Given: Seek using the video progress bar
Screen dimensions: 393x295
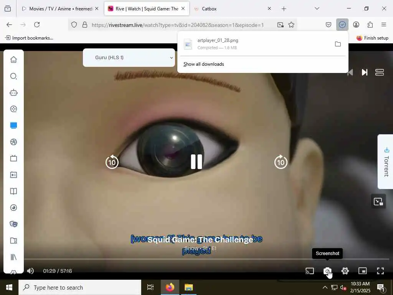Looking at the screenshot, I should pyautogui.click(x=206, y=259).
